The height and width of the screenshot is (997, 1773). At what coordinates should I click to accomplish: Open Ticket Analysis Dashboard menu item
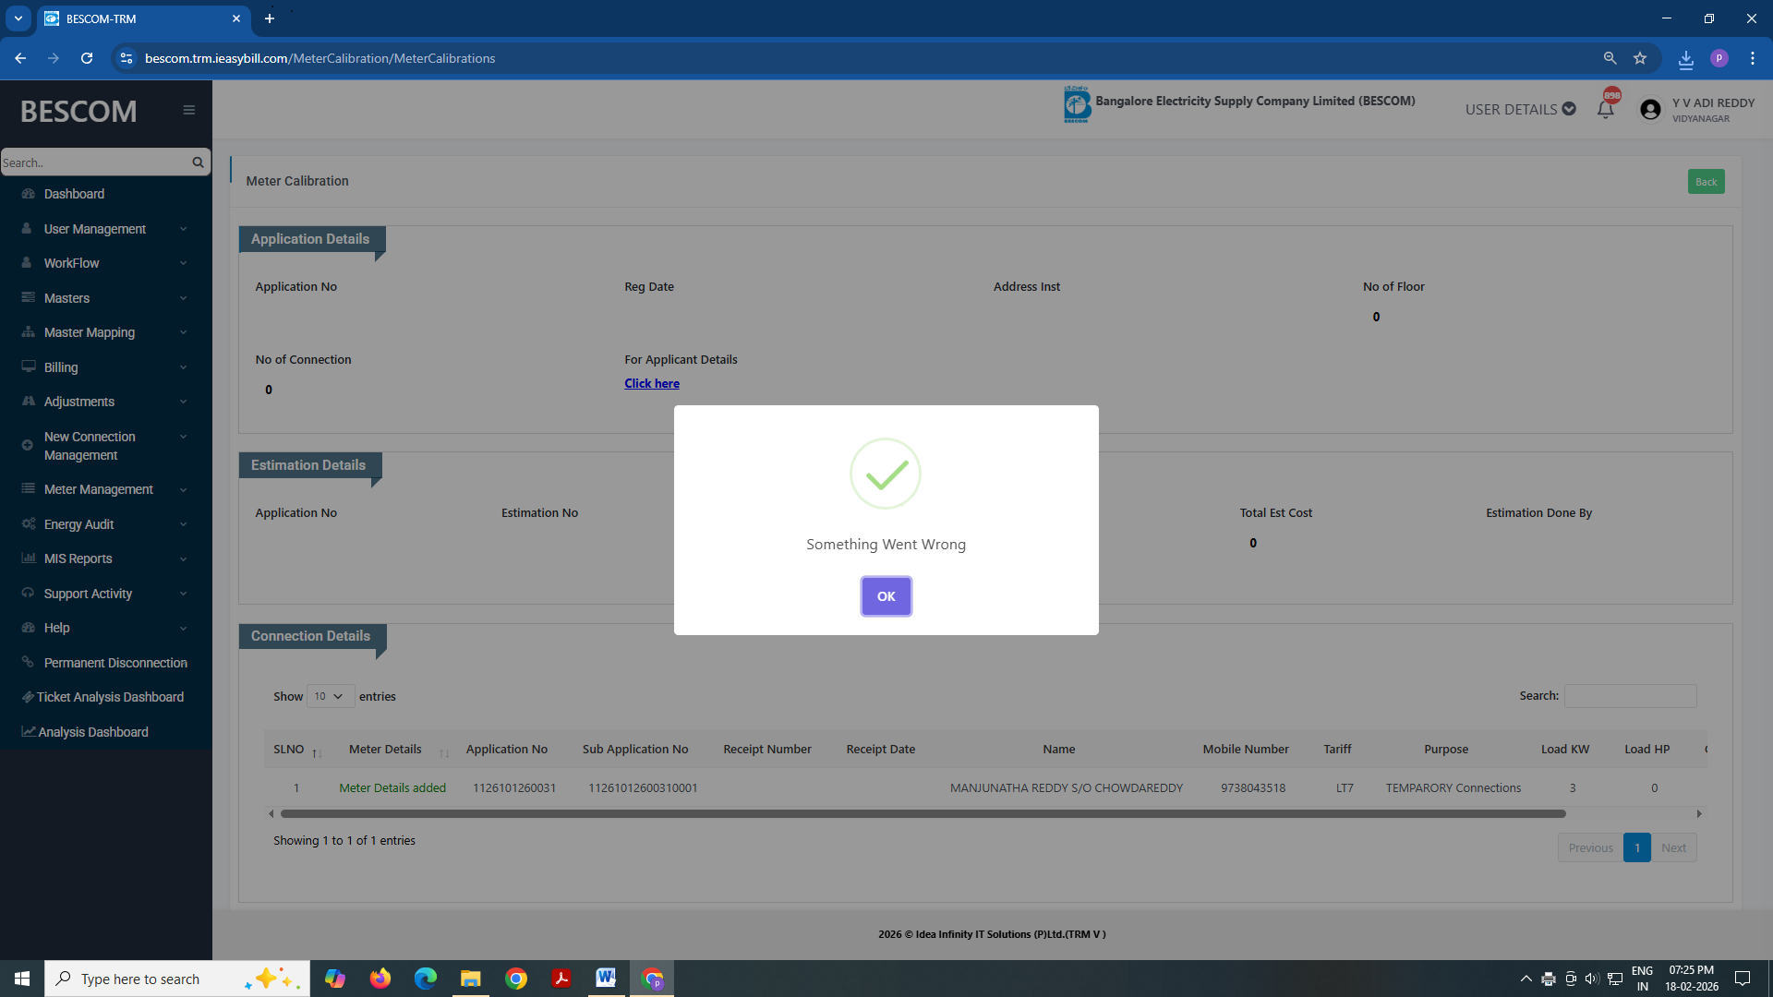(110, 697)
